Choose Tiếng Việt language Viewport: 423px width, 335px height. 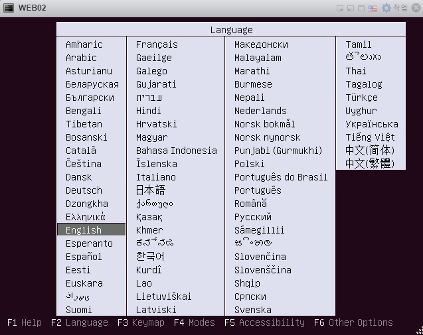370,137
